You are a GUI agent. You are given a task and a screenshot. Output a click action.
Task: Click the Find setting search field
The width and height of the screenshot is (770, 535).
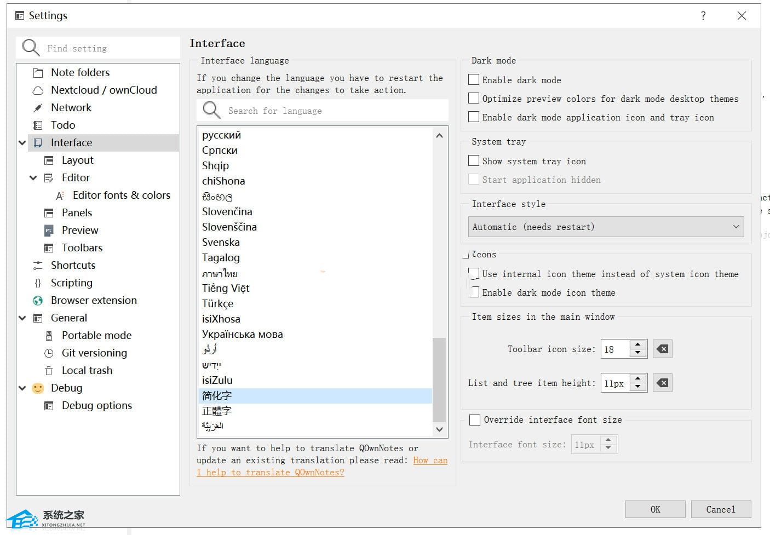98,48
